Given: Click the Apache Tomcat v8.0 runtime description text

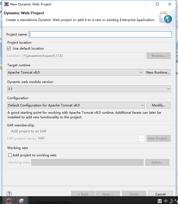Looking at the screenshot, I should click(x=84, y=115).
